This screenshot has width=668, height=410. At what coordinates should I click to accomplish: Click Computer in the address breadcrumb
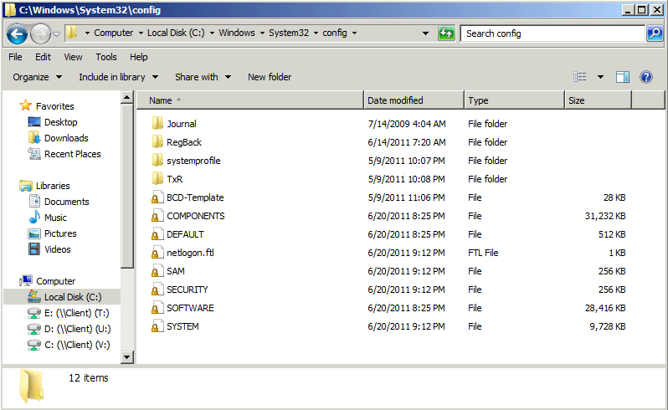[113, 33]
